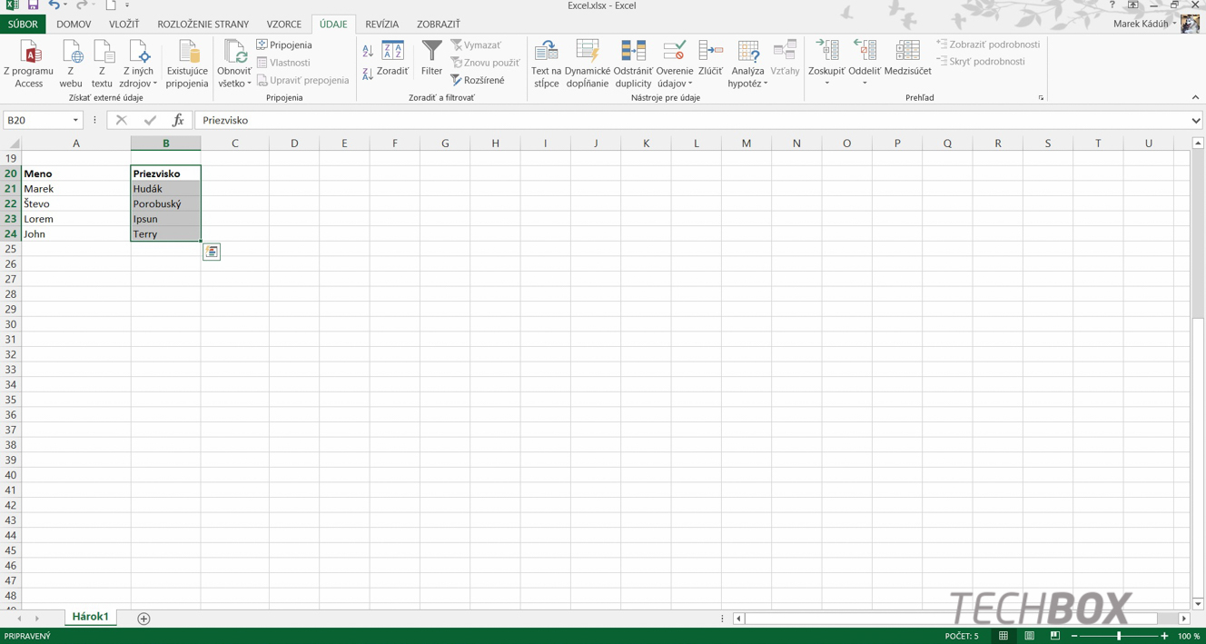Click the Pripojenia connections button
1206x644 pixels.
coord(284,45)
